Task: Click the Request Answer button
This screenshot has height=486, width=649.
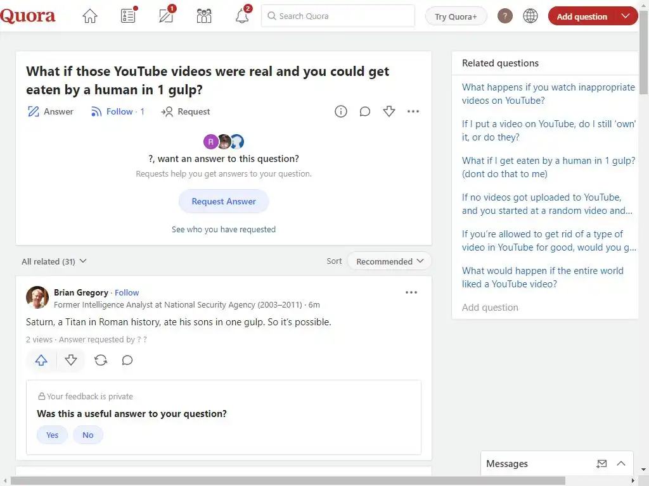Action: pos(224,201)
